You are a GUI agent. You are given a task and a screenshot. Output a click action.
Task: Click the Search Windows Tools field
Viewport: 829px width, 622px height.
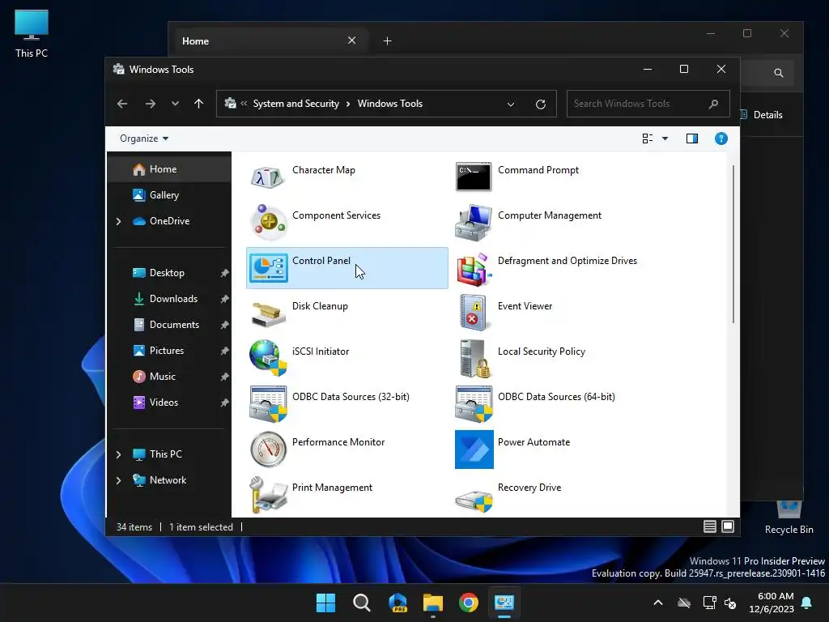tap(648, 104)
